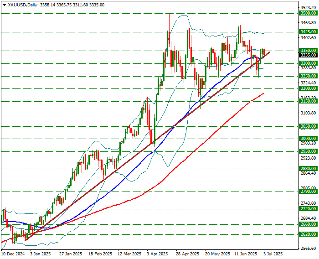Screen dimensions: 319x259
Task: Select the 3350.00 price level label
Action: (308, 50)
